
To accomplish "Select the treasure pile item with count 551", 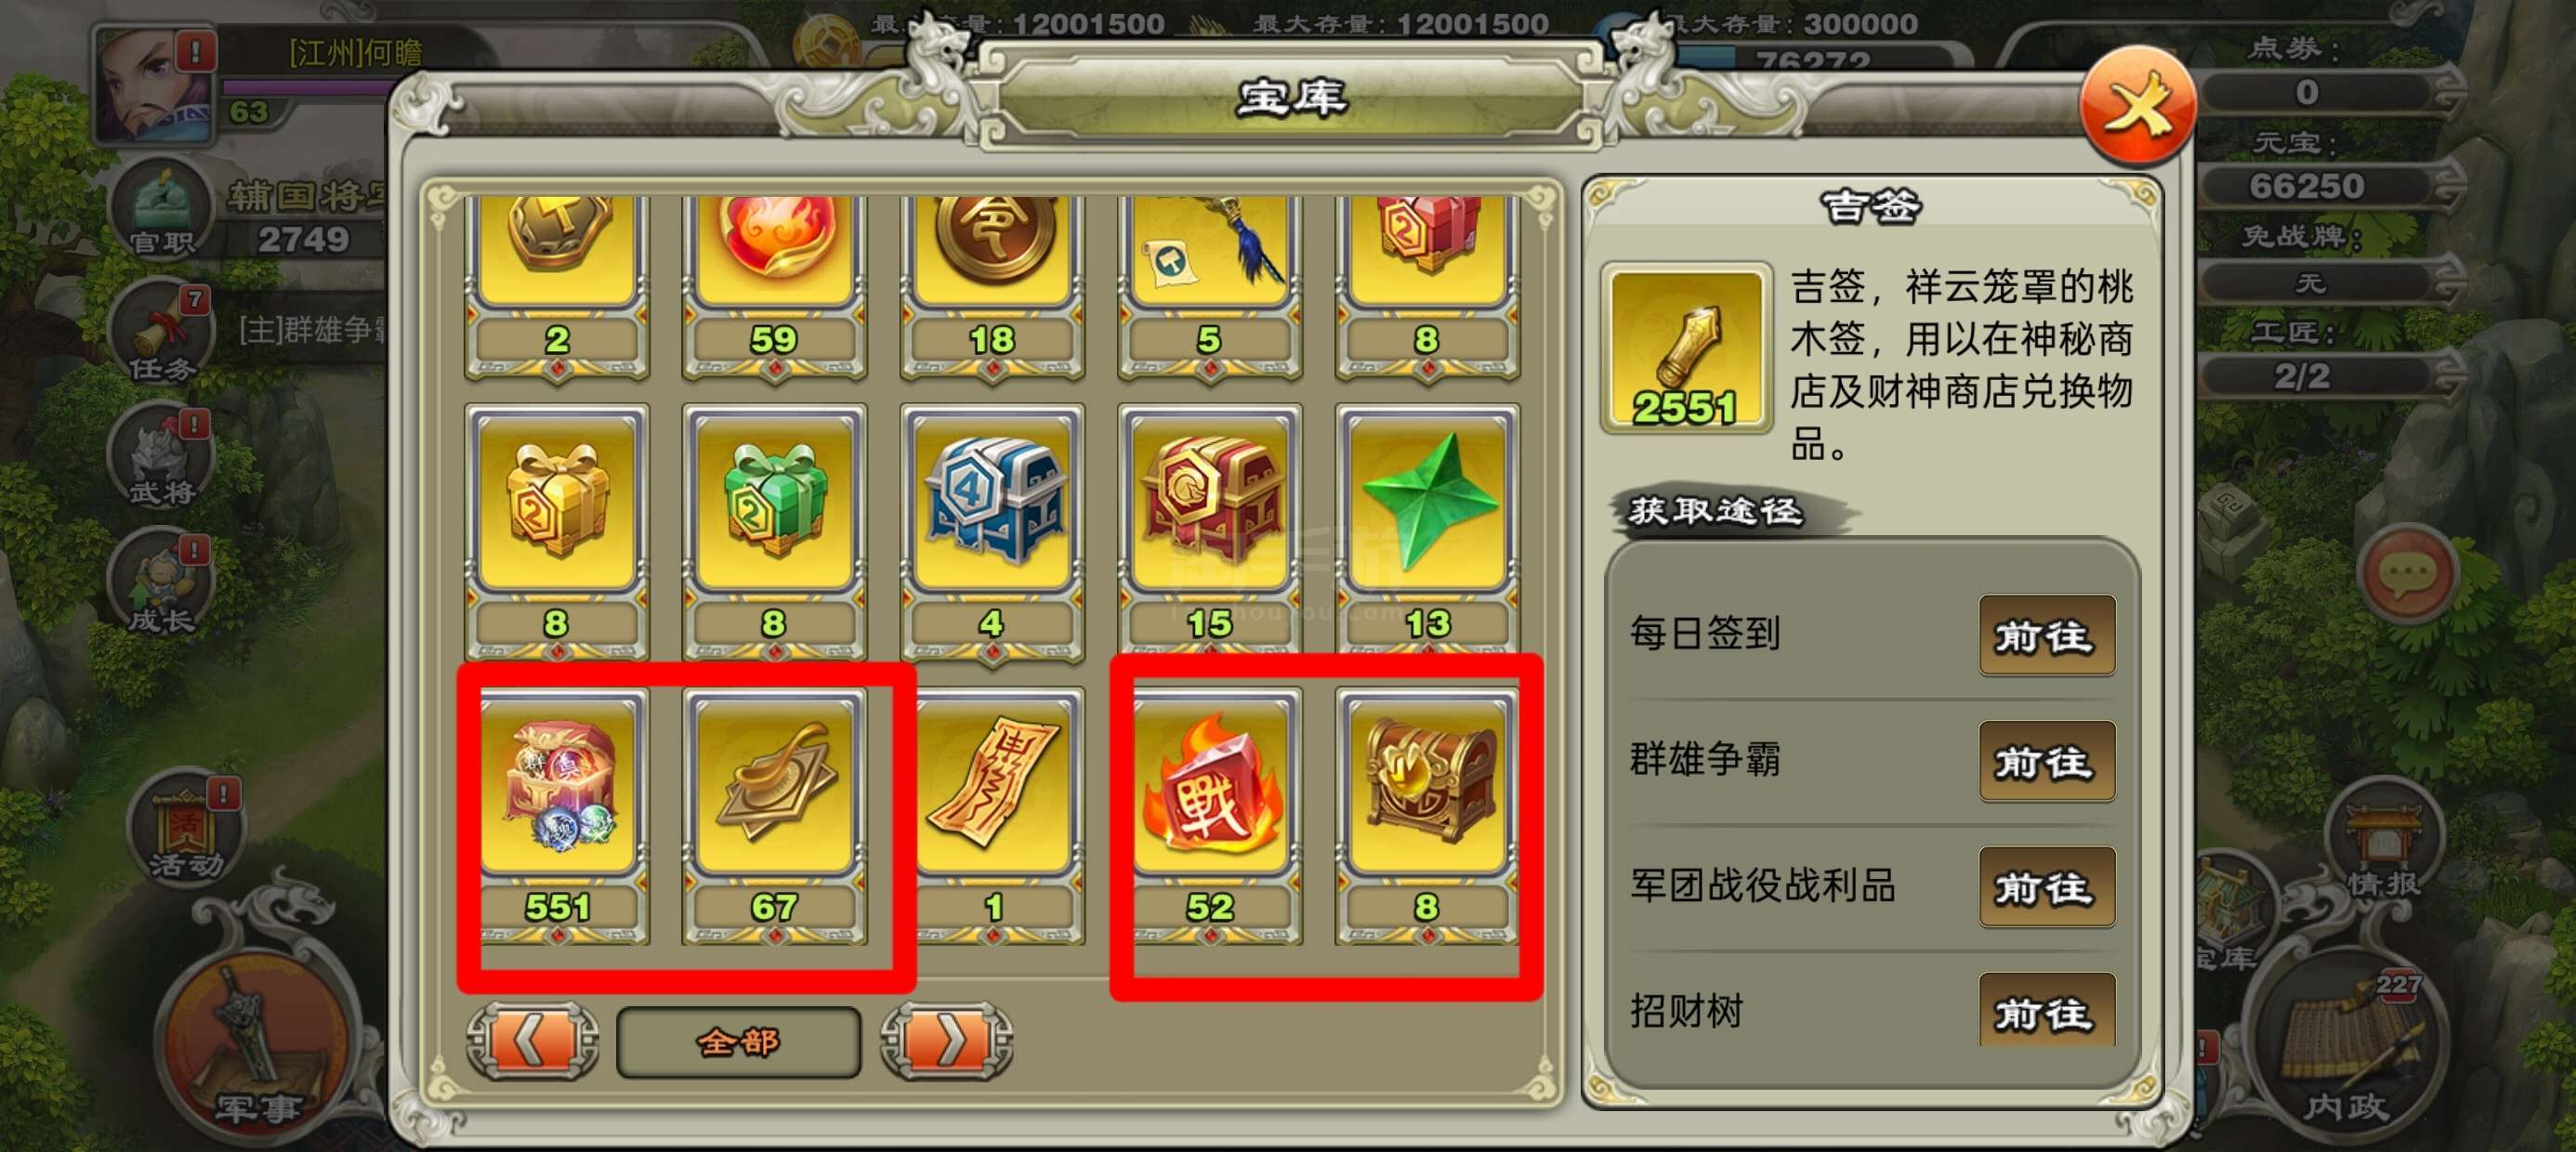I will [557, 815].
